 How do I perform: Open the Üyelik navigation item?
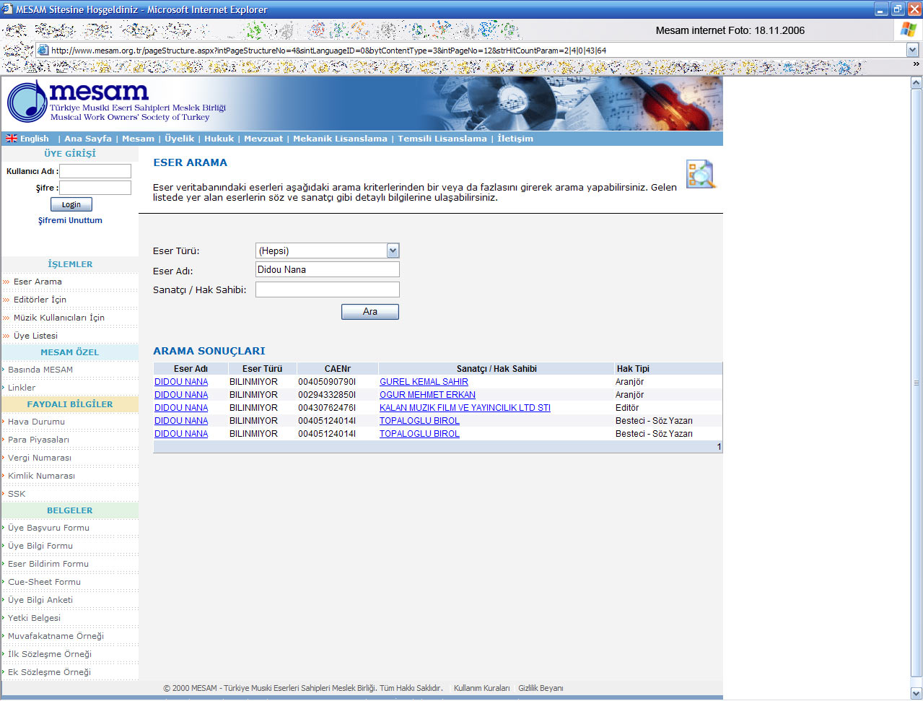[179, 139]
